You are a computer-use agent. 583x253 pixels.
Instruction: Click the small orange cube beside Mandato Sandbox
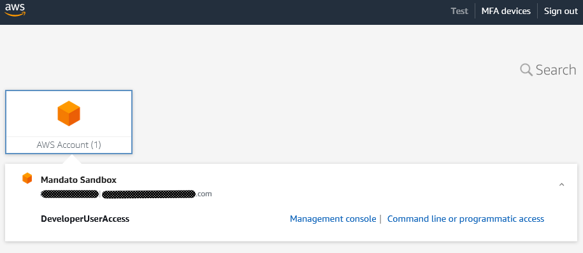(27, 178)
